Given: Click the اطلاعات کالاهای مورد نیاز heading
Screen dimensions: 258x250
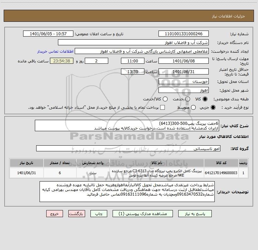Looking at the screenshot, I should [x=224, y=137].
